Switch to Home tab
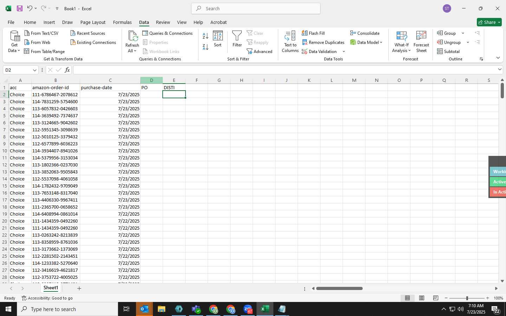Viewport: 506px width, 316px height. tap(30, 22)
